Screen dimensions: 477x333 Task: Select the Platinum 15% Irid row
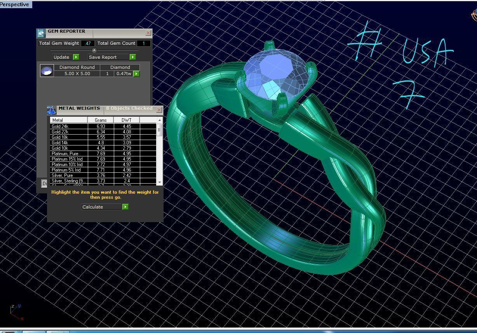coord(103,159)
